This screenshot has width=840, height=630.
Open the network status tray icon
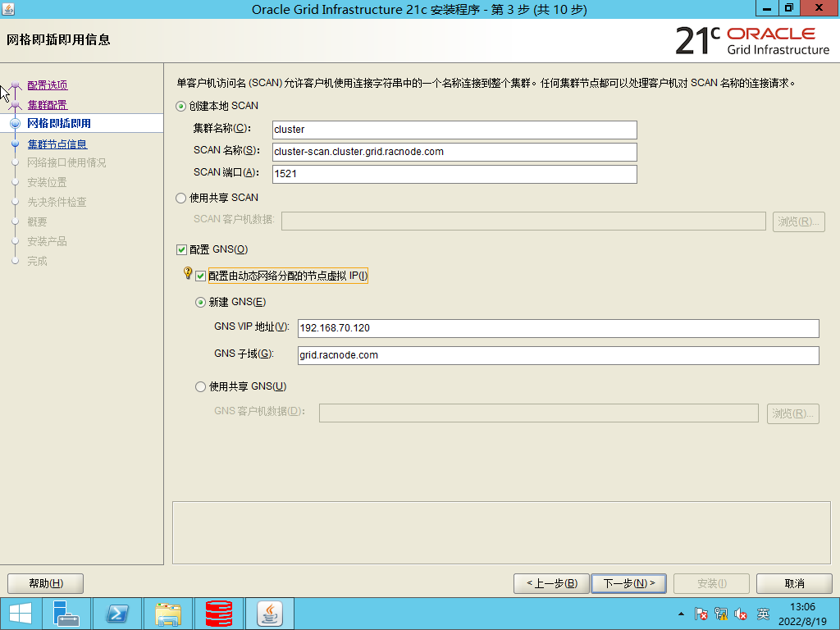(721, 614)
